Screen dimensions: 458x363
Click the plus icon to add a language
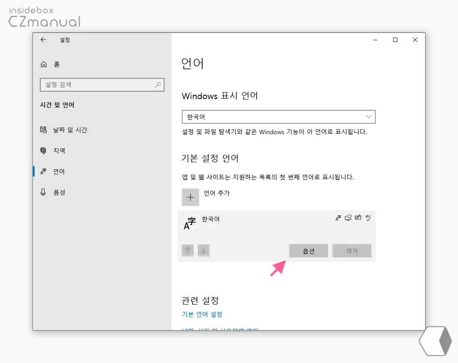(x=190, y=197)
